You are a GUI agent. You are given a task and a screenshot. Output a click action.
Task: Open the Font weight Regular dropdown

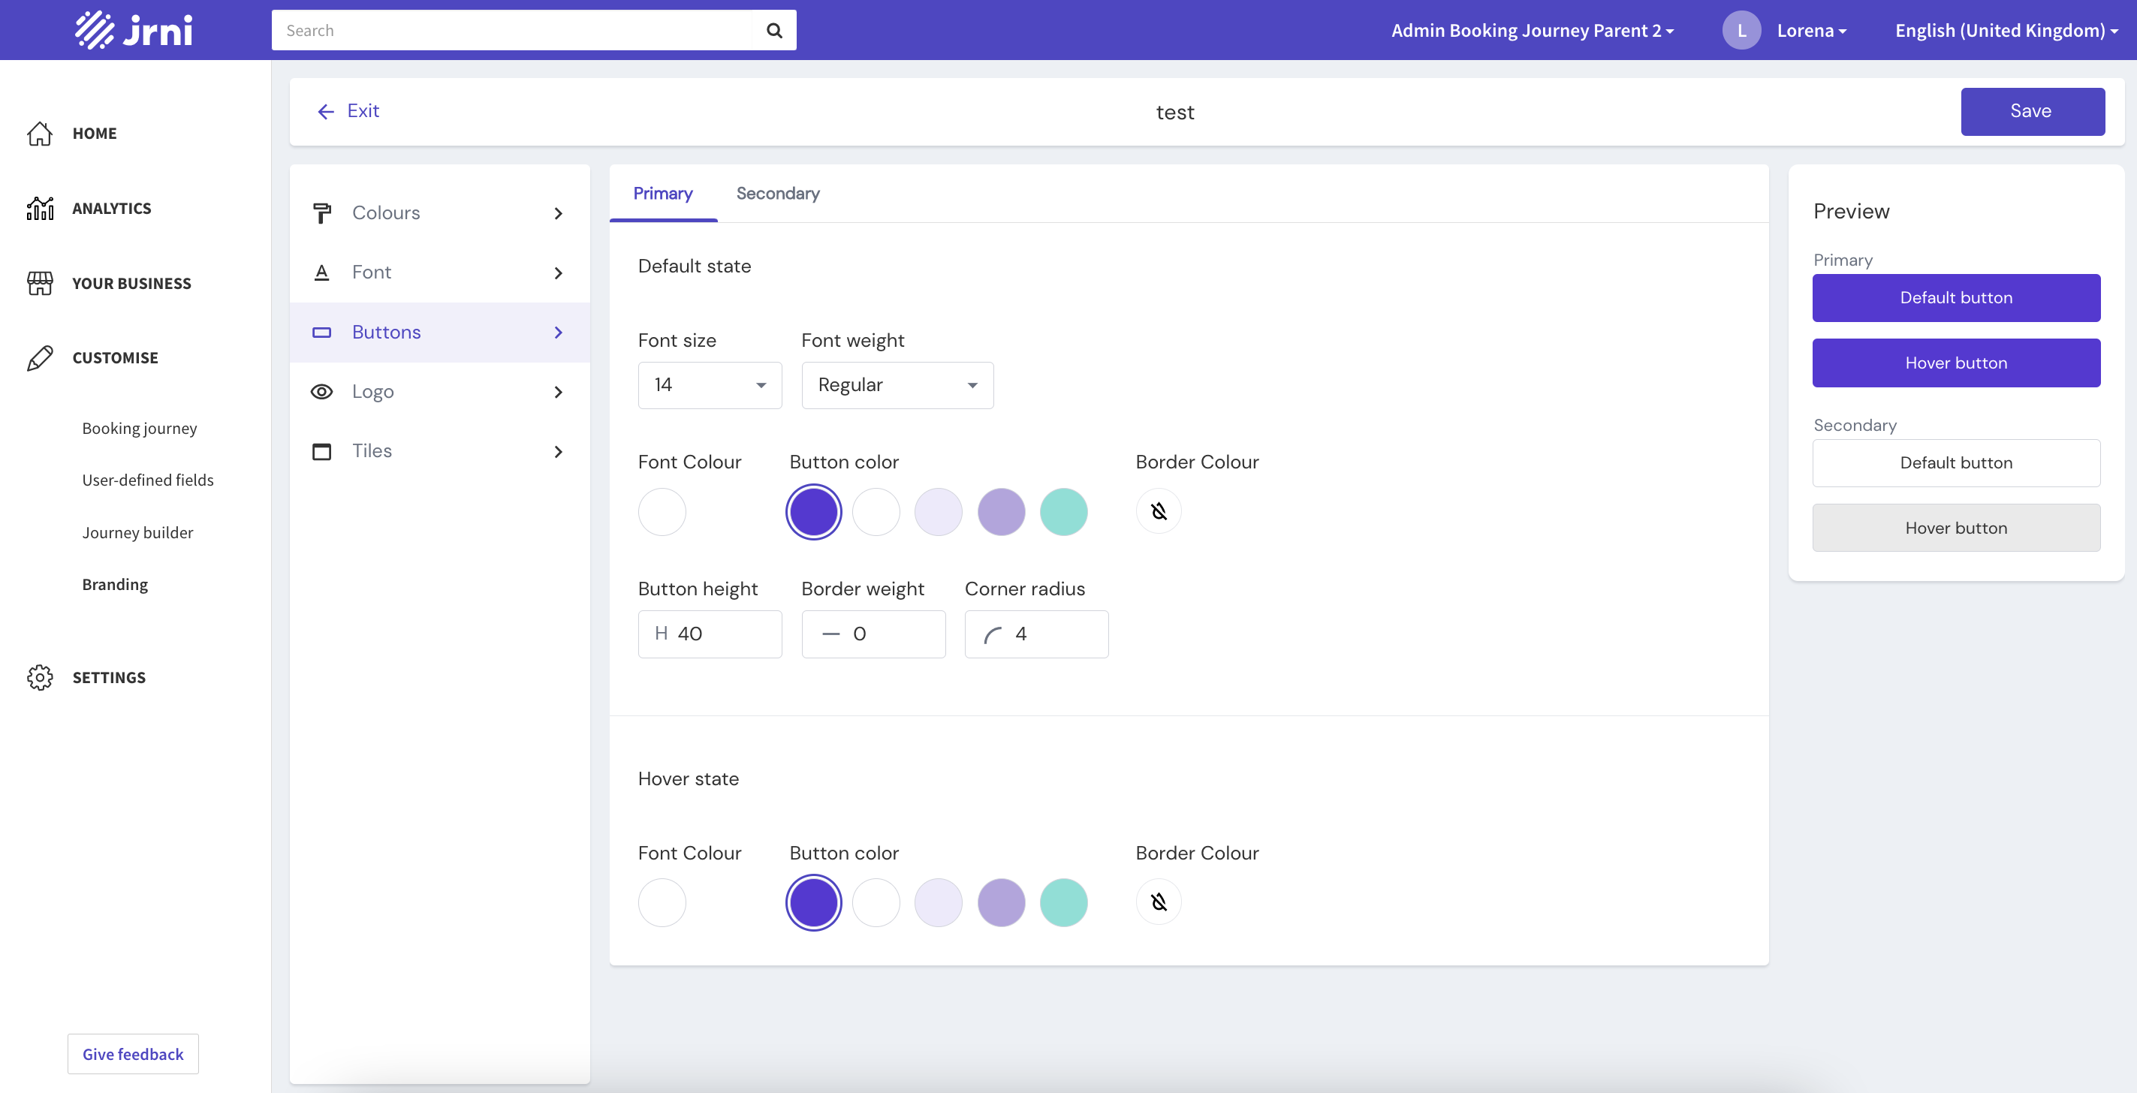pos(897,385)
